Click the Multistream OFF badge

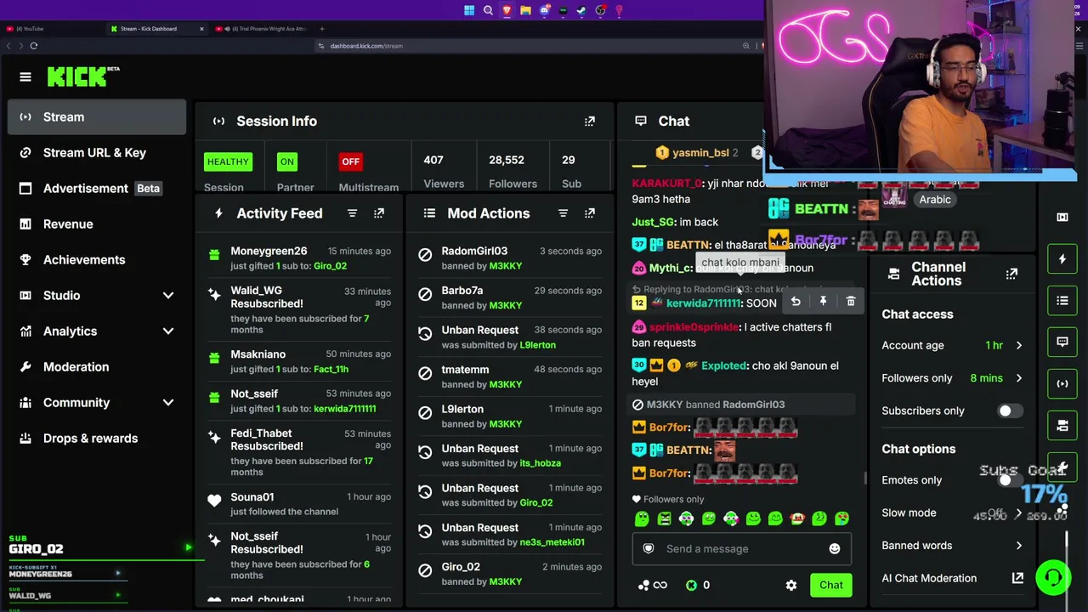350,161
